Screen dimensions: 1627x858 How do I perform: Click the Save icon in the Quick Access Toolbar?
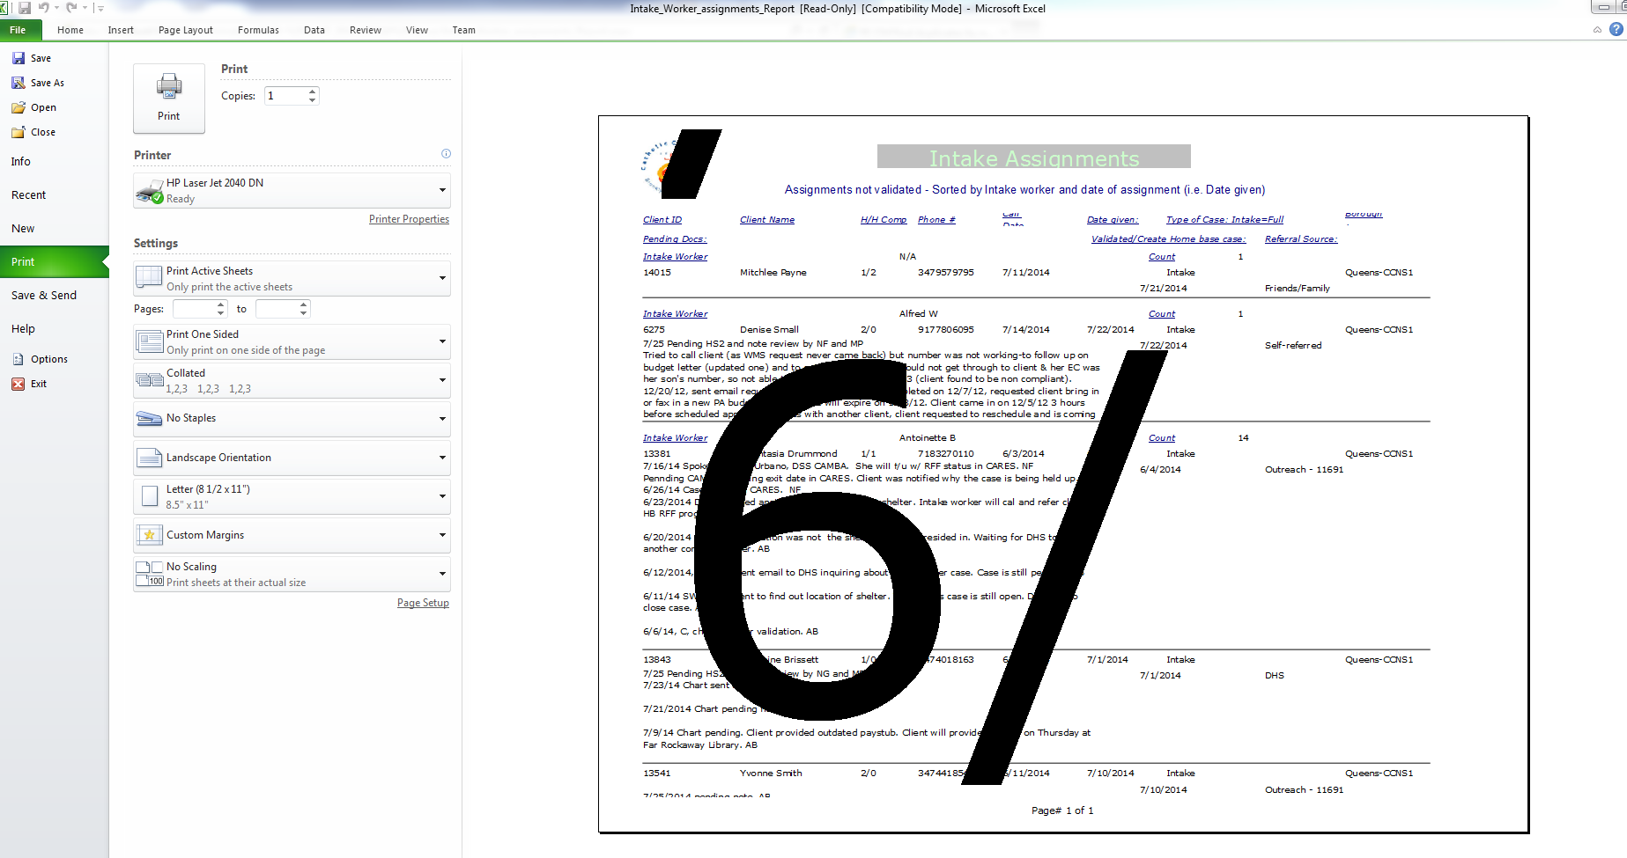(x=25, y=8)
